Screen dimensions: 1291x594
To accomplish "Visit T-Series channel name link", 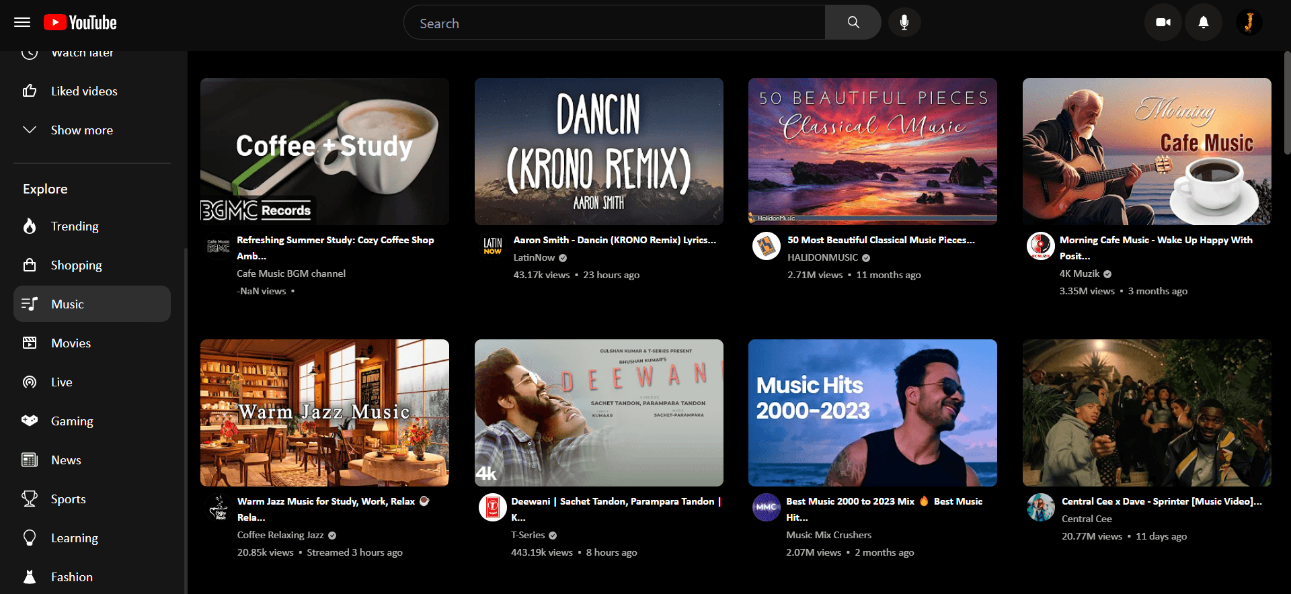I will [x=528, y=535].
